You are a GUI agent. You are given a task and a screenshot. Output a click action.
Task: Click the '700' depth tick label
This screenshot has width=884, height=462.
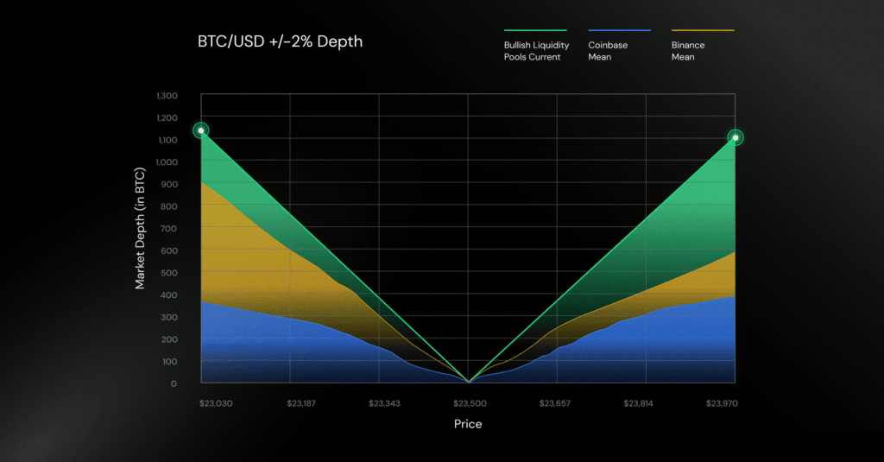tap(169, 229)
